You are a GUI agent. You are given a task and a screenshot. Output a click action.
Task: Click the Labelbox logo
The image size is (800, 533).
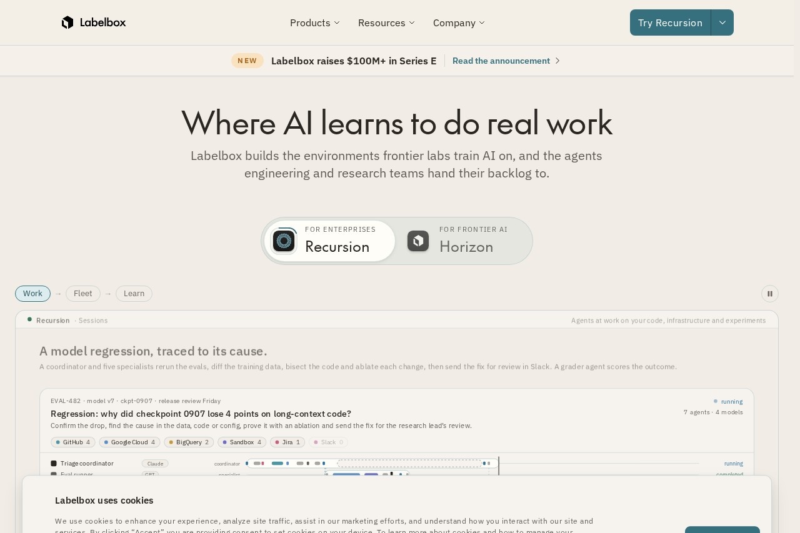94,22
